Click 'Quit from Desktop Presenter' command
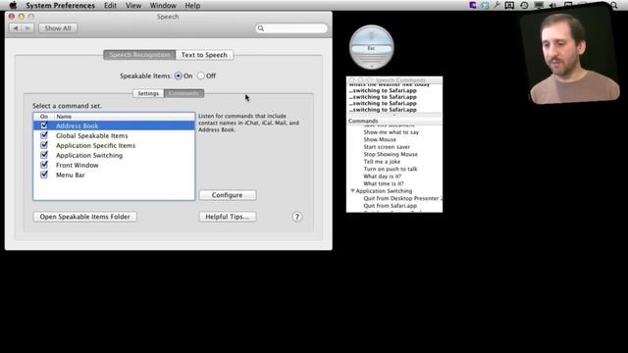The width and height of the screenshot is (628, 353). (402, 198)
